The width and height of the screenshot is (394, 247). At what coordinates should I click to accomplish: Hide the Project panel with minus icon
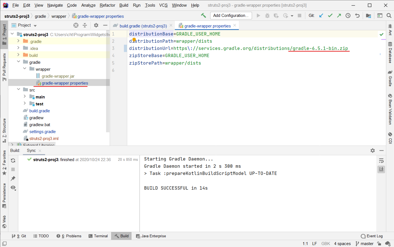point(105,25)
